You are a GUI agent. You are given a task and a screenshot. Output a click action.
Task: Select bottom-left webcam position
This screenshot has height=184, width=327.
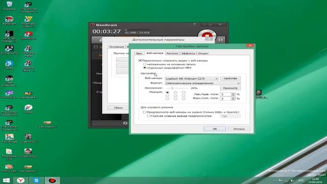[x=168, y=99]
